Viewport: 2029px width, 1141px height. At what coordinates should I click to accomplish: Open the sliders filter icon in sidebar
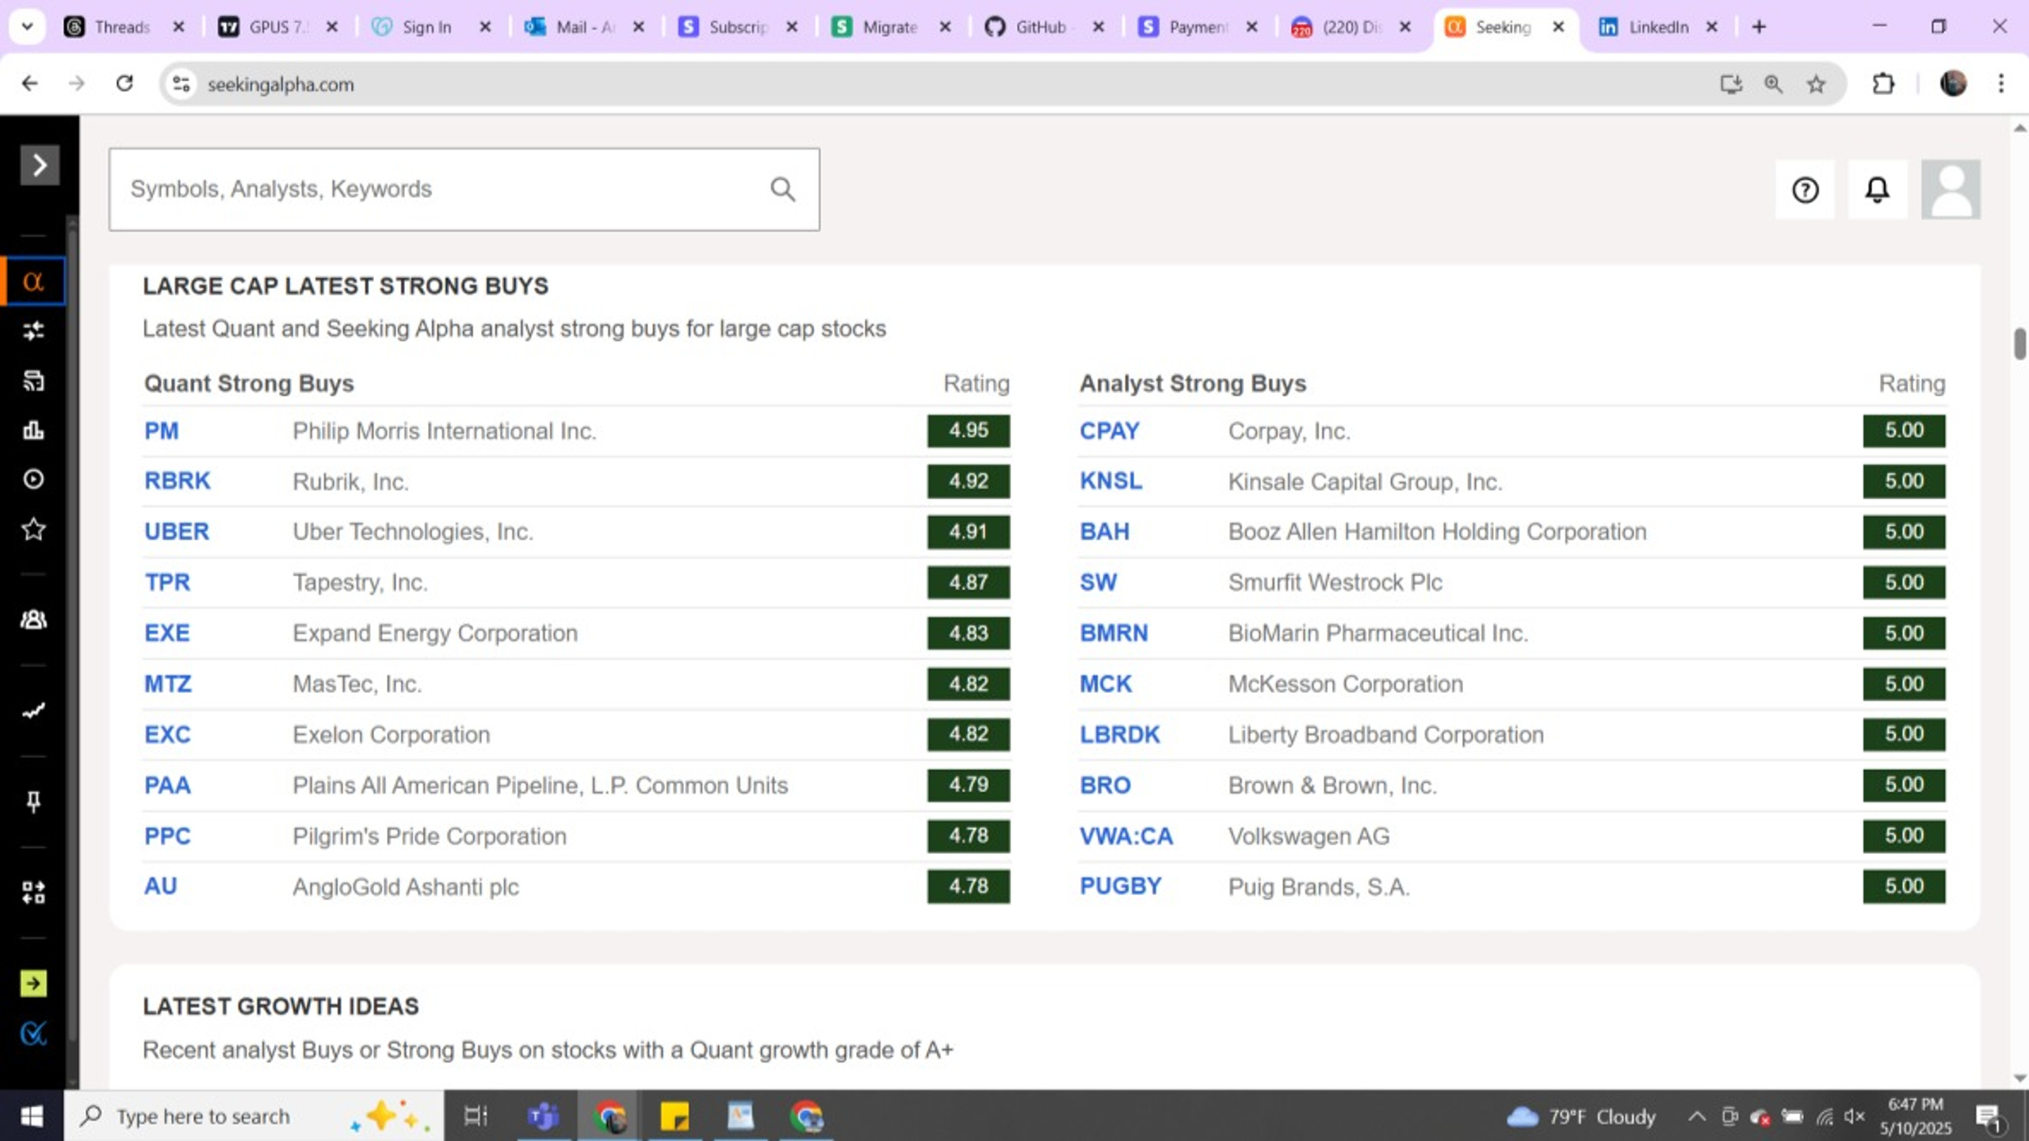coord(33,331)
